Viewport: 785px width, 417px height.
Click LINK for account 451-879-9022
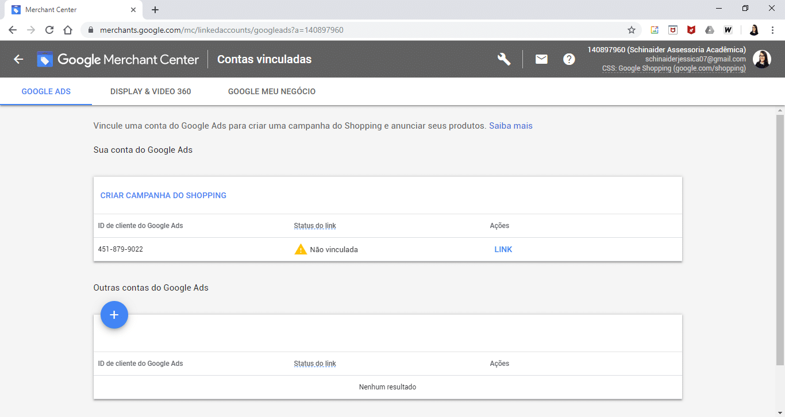click(503, 249)
